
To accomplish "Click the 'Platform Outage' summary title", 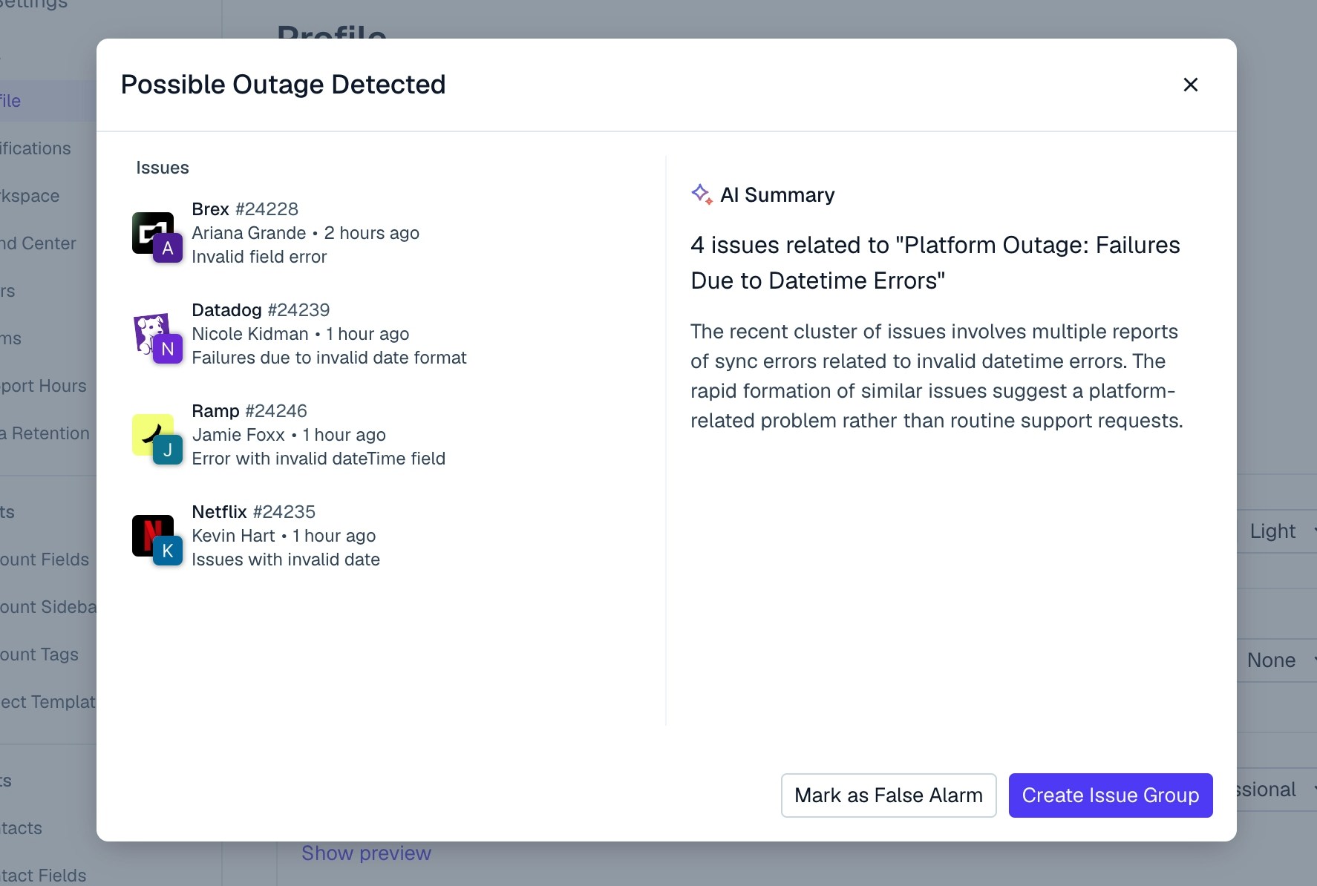I will [x=935, y=263].
